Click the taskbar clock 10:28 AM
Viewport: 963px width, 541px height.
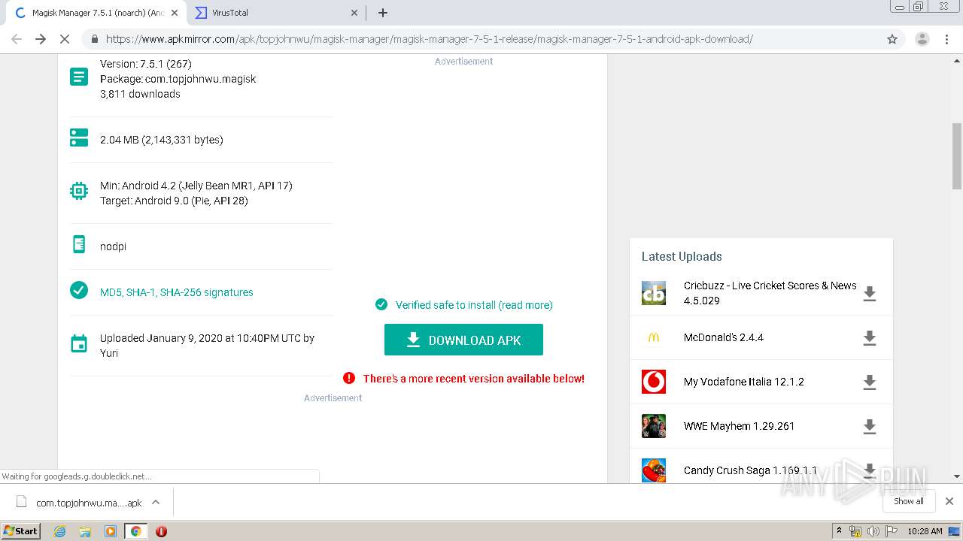(925, 531)
